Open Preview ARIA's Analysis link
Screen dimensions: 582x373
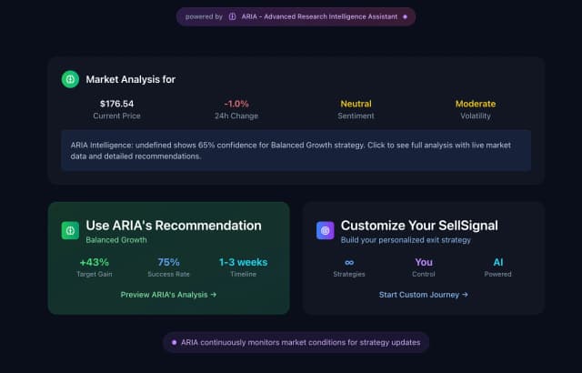click(168, 295)
